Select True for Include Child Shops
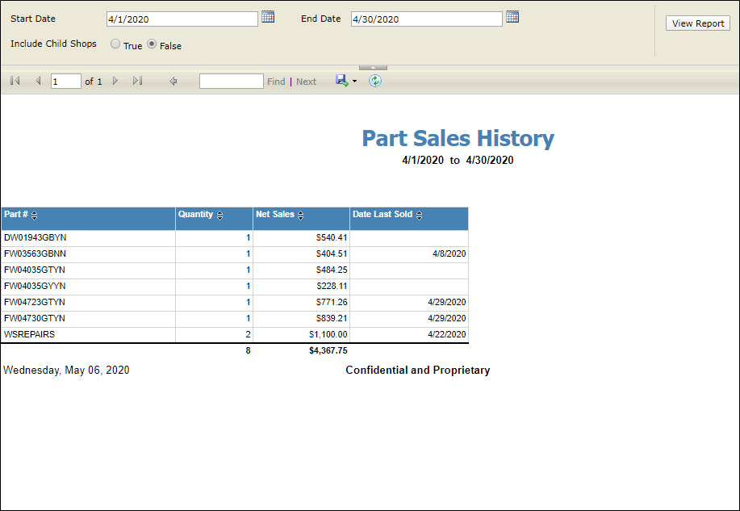 pyautogui.click(x=115, y=44)
